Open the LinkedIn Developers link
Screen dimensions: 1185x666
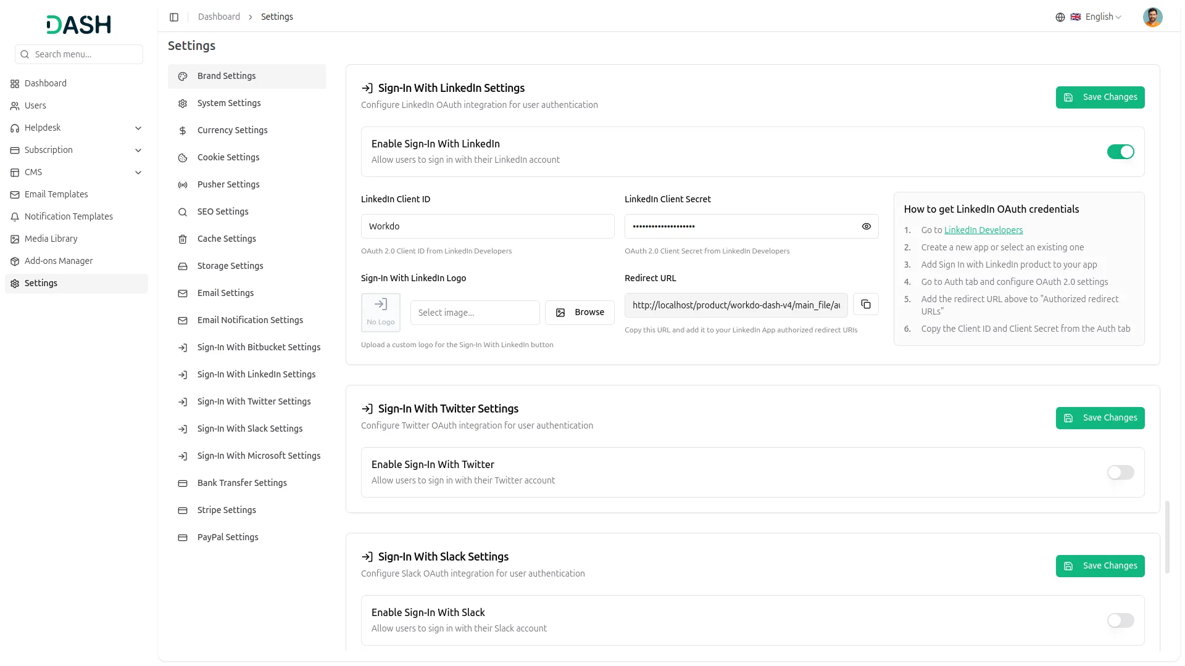pyautogui.click(x=983, y=231)
